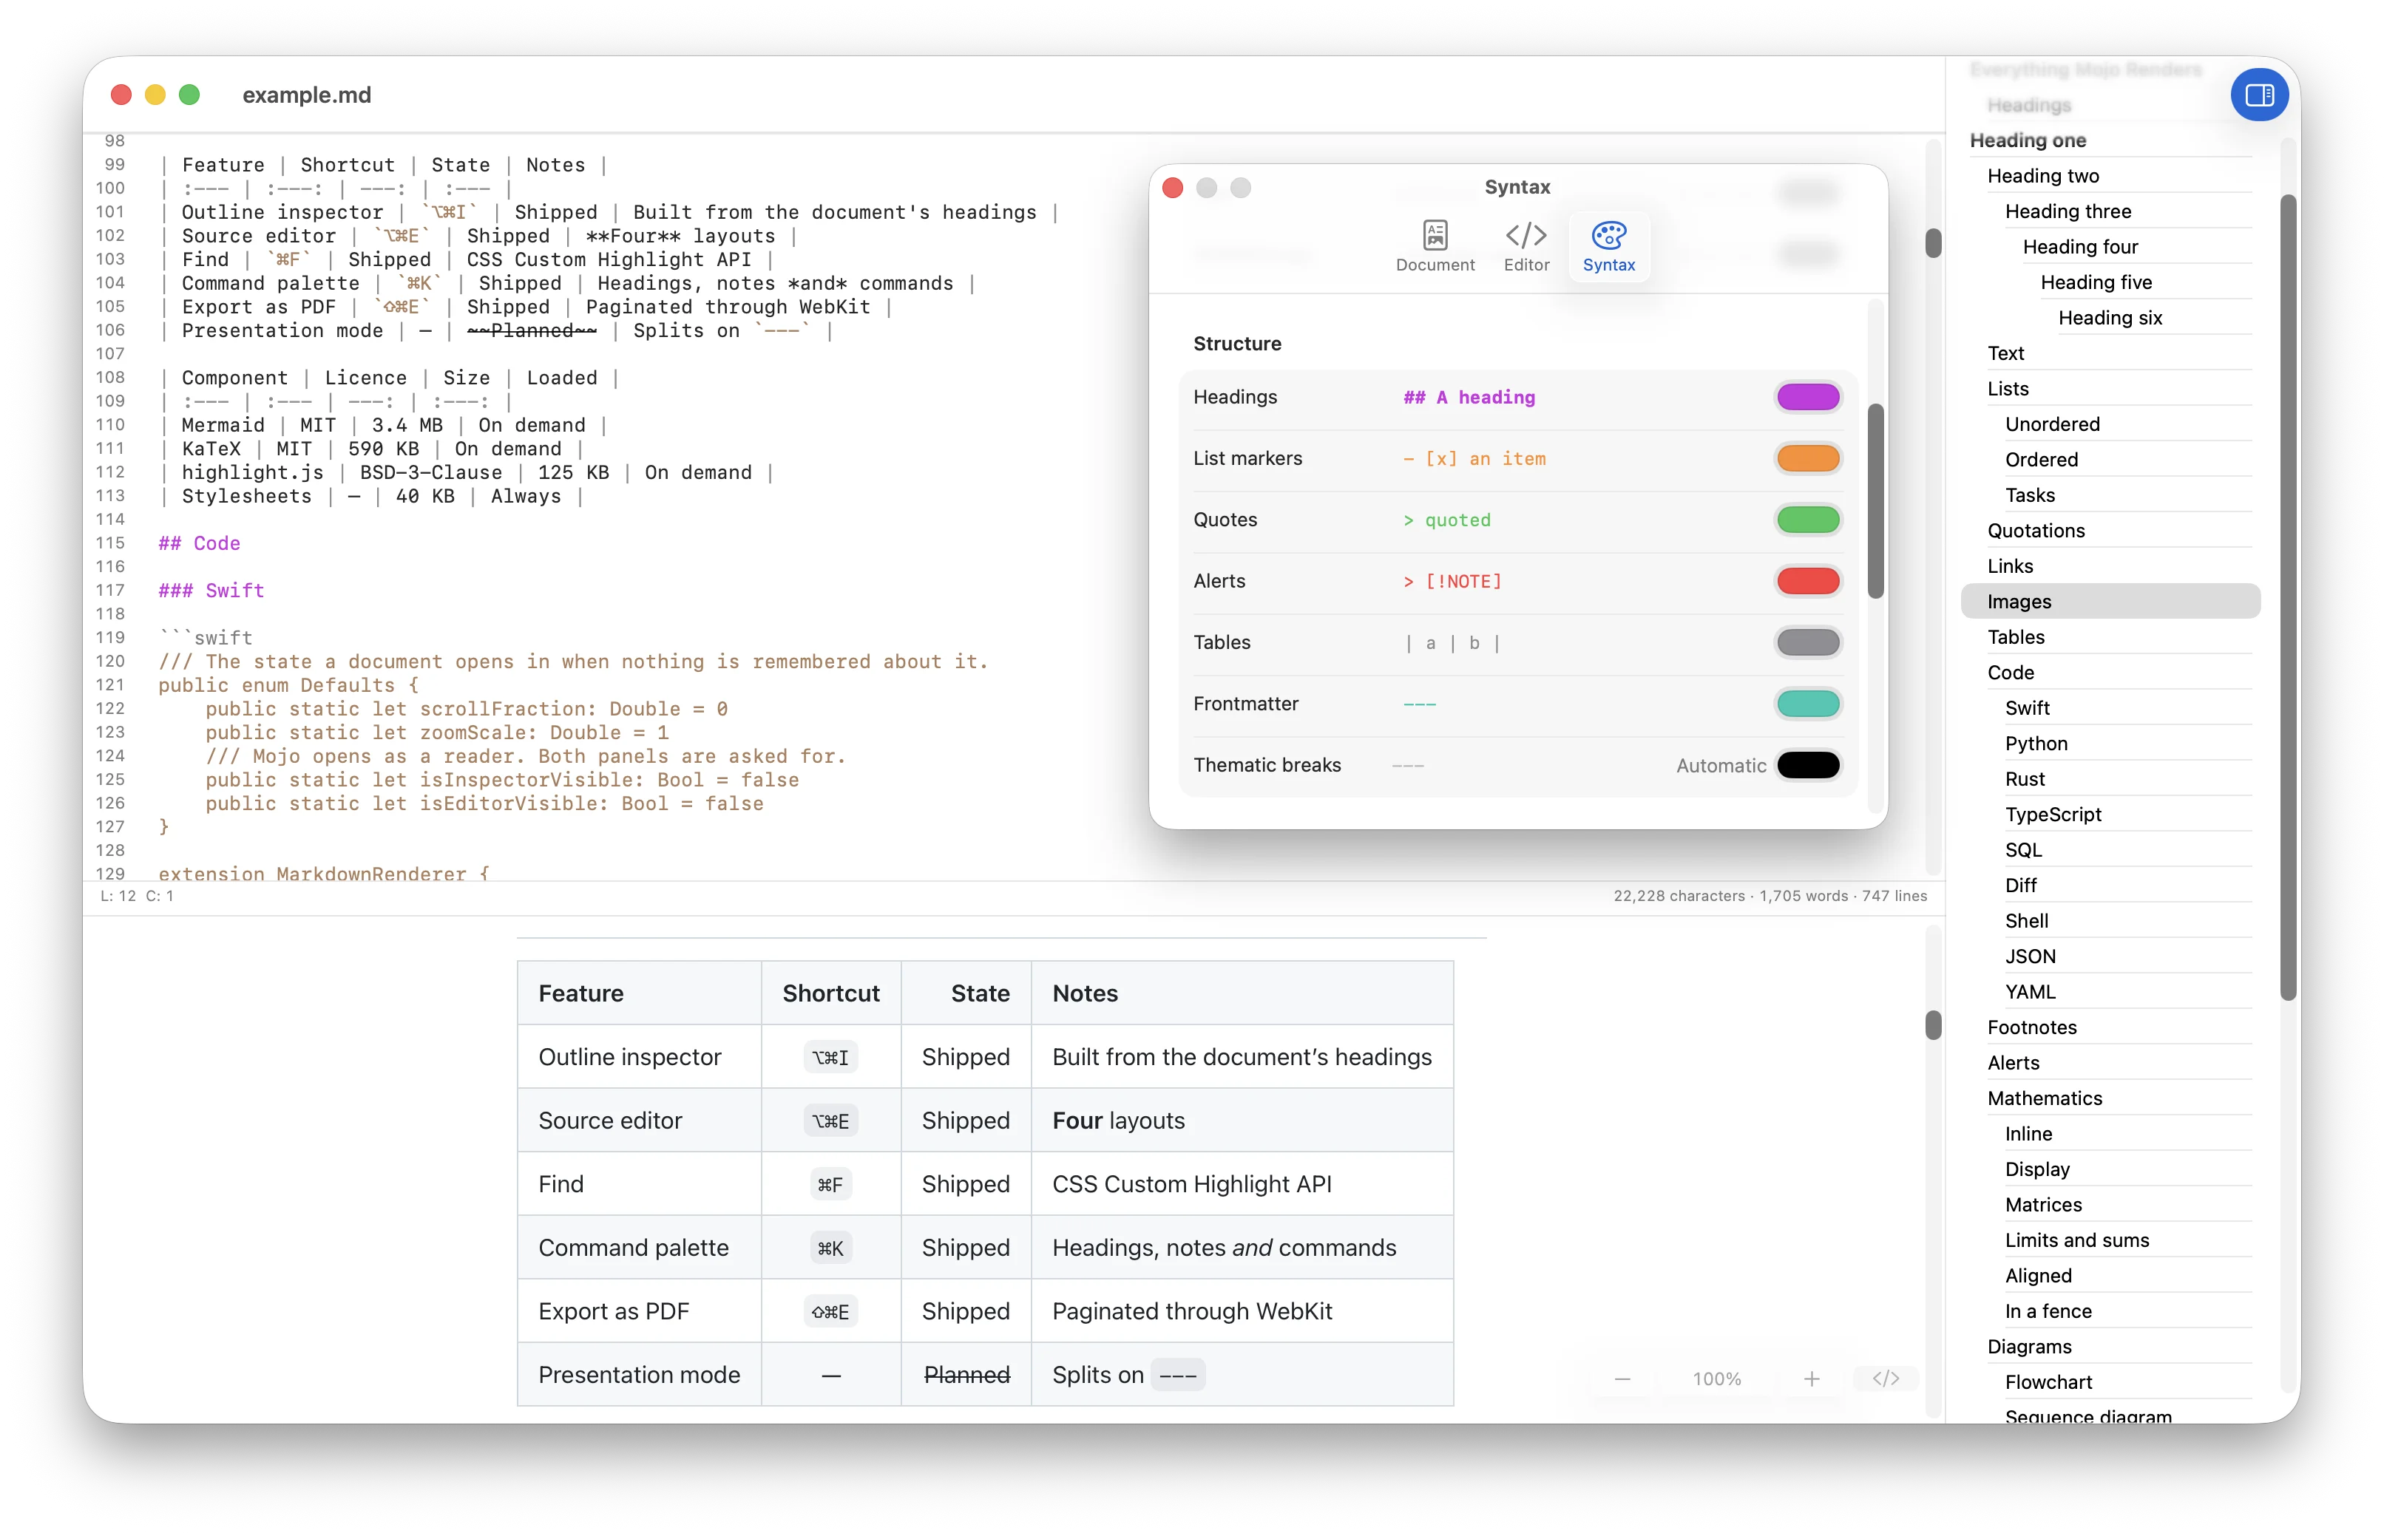Open Tables entry in outline

(2016, 637)
